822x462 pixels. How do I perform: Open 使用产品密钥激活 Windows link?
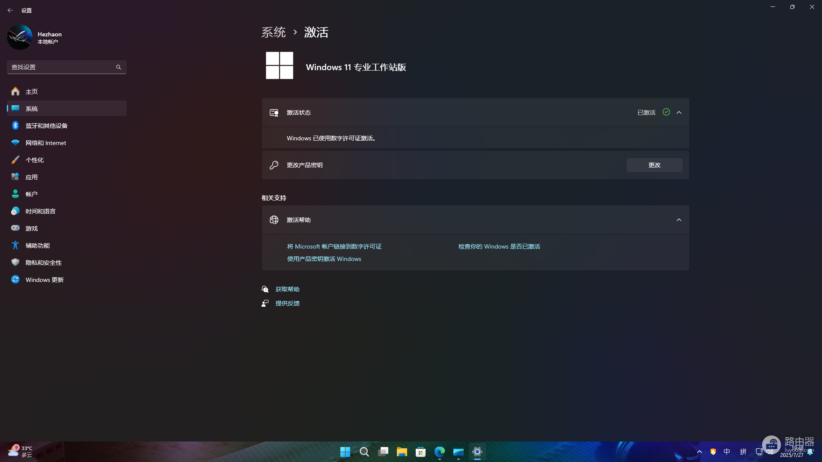[324, 259]
